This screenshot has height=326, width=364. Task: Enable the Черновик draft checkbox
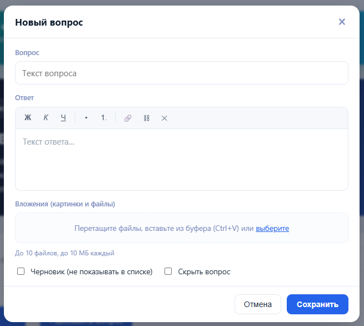point(21,271)
